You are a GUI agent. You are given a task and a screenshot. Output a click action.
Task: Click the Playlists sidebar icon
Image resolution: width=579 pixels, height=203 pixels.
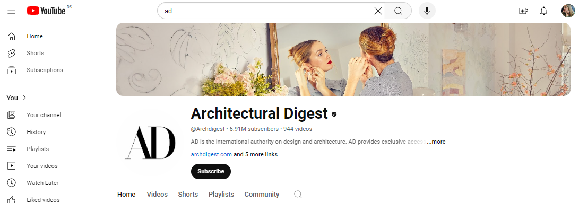(12, 149)
